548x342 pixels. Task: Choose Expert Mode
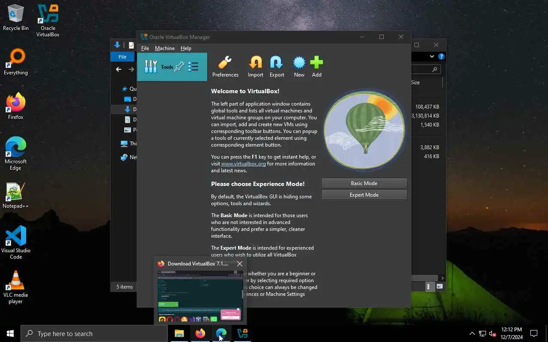364,195
